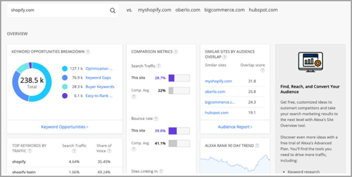
Task: Click This site bounce rate bar 39.6%
Action: click(179, 131)
